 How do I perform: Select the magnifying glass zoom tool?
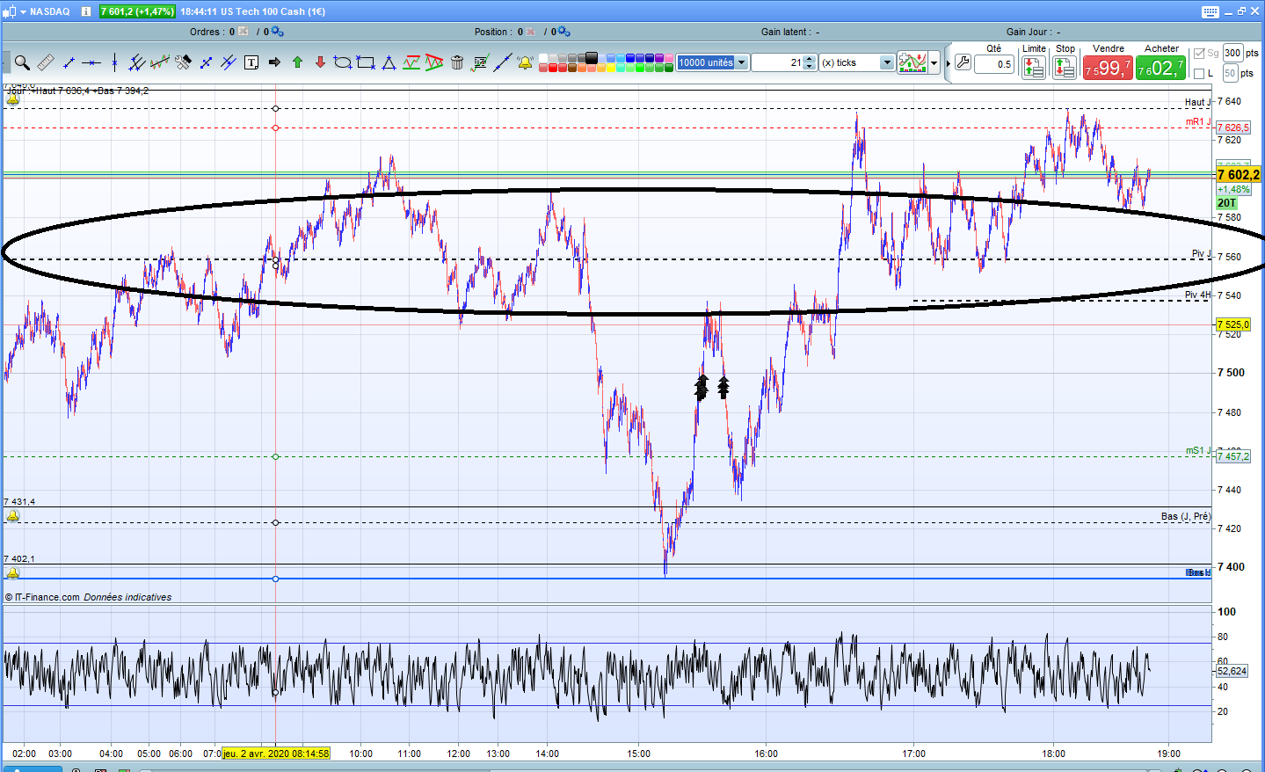click(x=22, y=62)
